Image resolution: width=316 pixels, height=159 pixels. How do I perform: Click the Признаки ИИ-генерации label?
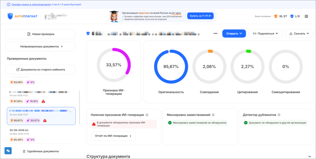click(x=114, y=92)
